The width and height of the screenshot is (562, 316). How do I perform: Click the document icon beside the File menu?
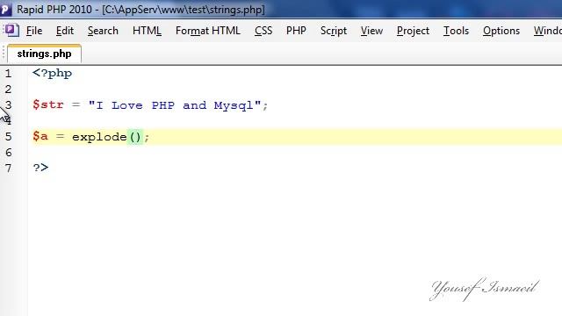[x=11, y=30]
